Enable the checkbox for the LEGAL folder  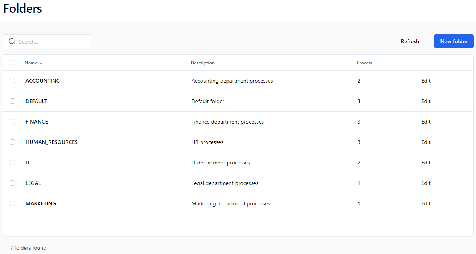(x=12, y=183)
